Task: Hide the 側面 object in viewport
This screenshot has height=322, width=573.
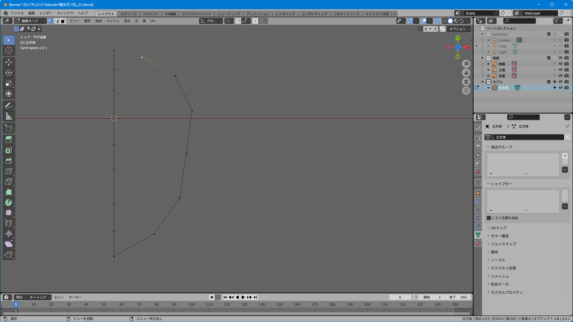Action: pyautogui.click(x=560, y=64)
